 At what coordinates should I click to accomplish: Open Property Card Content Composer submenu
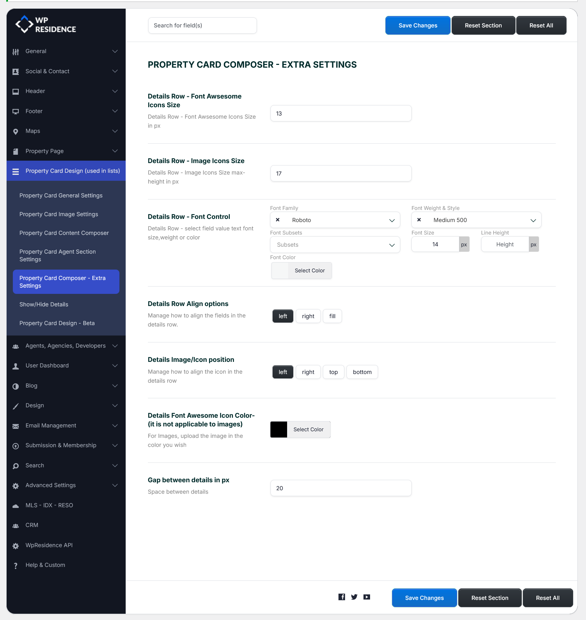tap(64, 233)
